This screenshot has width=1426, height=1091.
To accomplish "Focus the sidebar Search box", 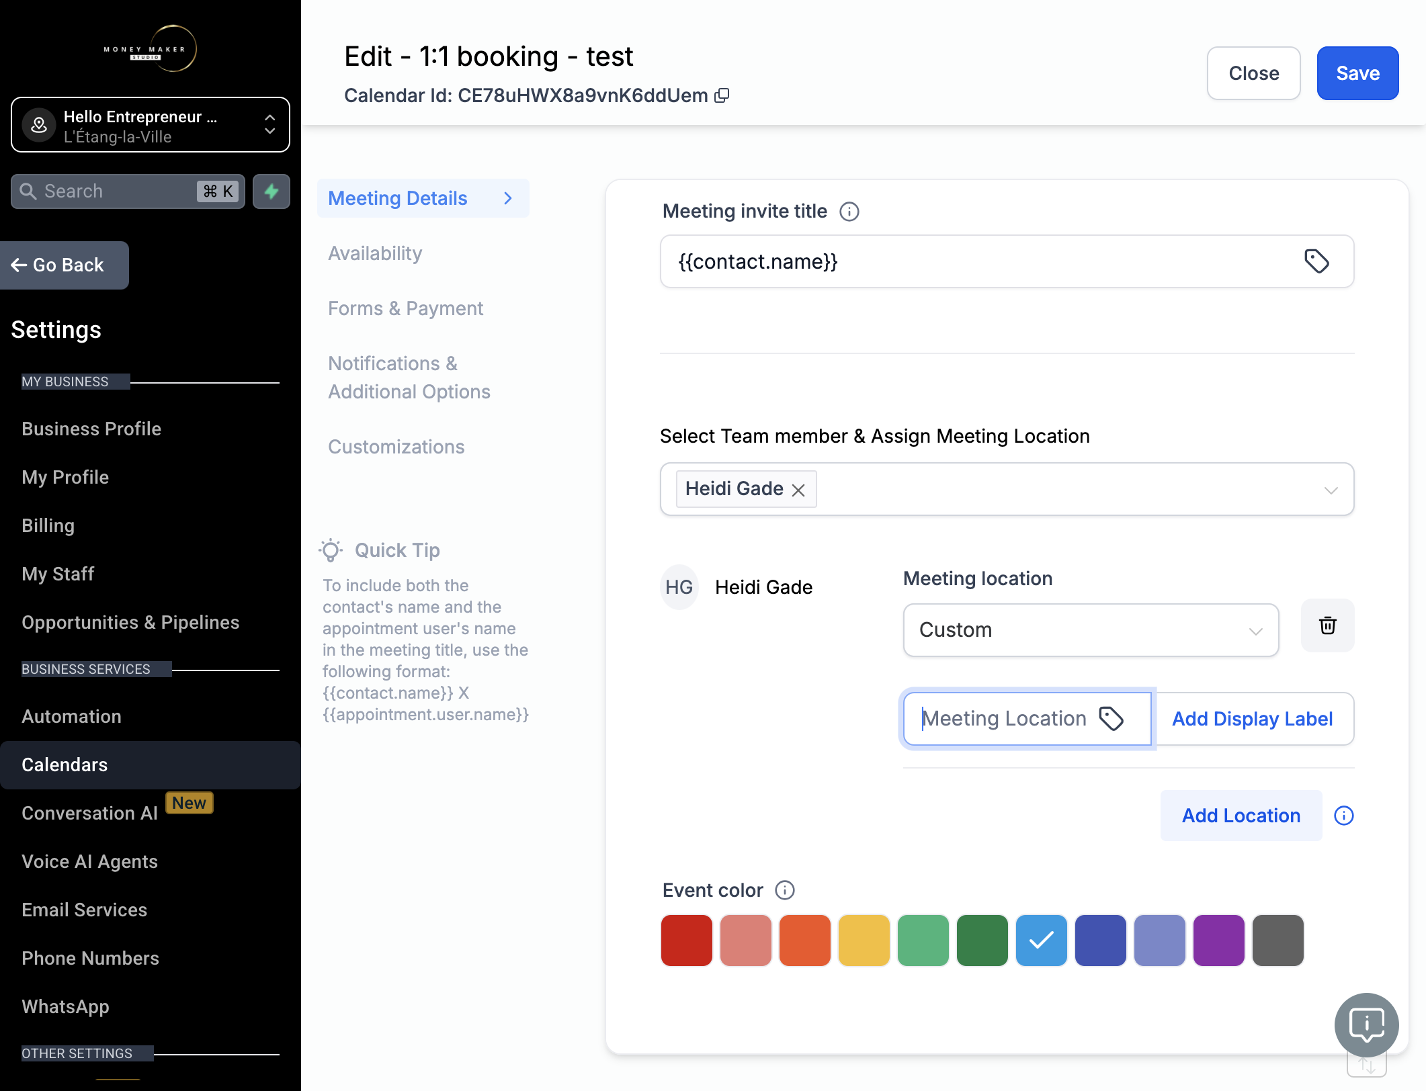I will pos(128,191).
